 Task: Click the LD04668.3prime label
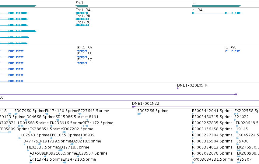click(x=40, y=117)
